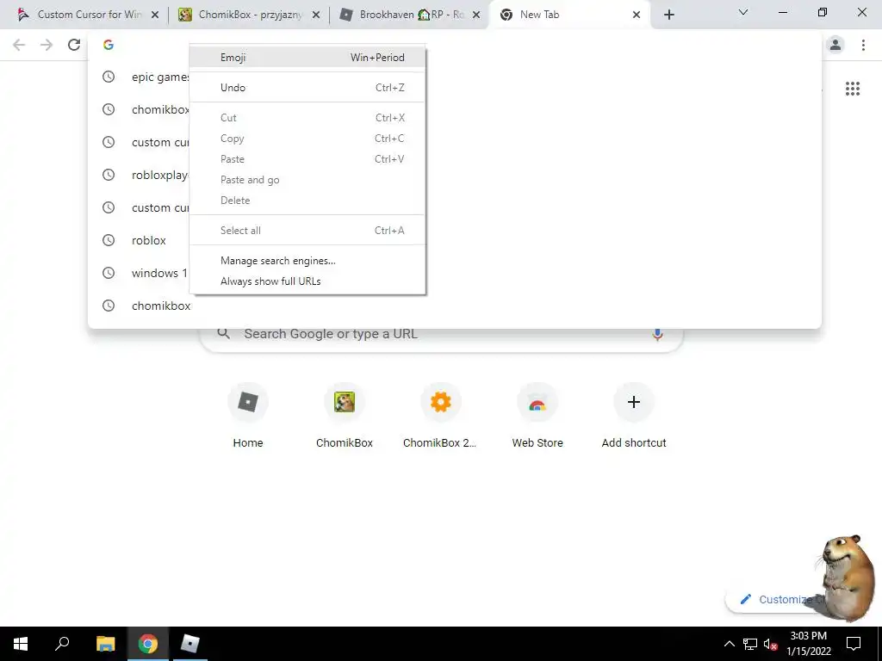Click the search magnifier icon in Google box
Screen dimensions: 882x661
coord(223,333)
